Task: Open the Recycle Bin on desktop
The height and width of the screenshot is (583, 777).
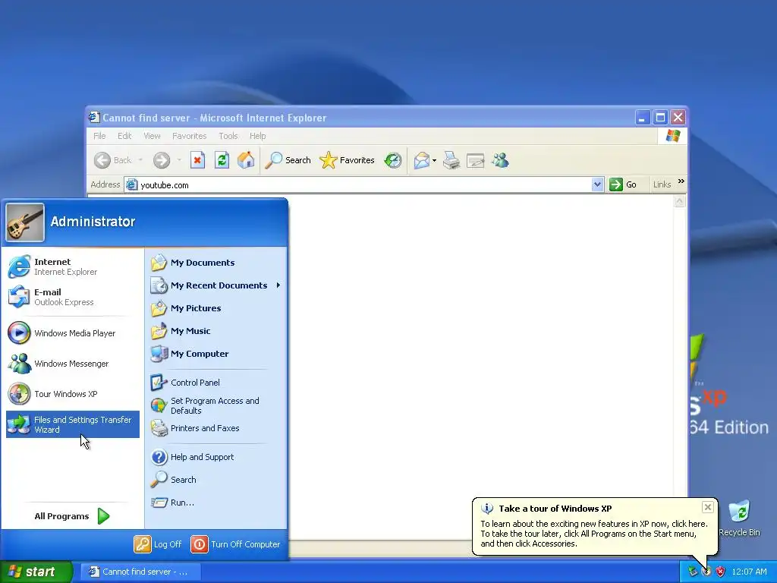Action: (x=739, y=518)
